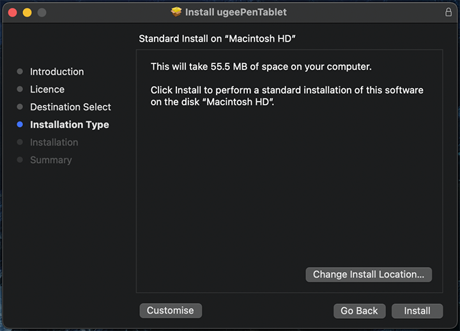Viewport: 460px width, 331px height.
Task: Click the Go Back button
Action: (359, 311)
